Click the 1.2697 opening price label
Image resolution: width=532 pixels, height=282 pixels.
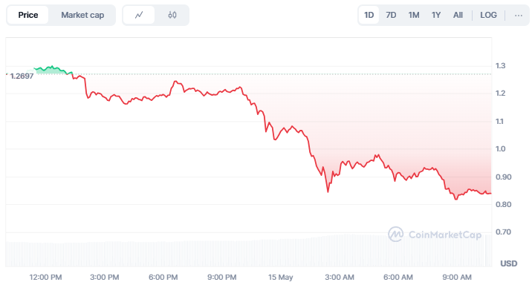click(x=22, y=76)
